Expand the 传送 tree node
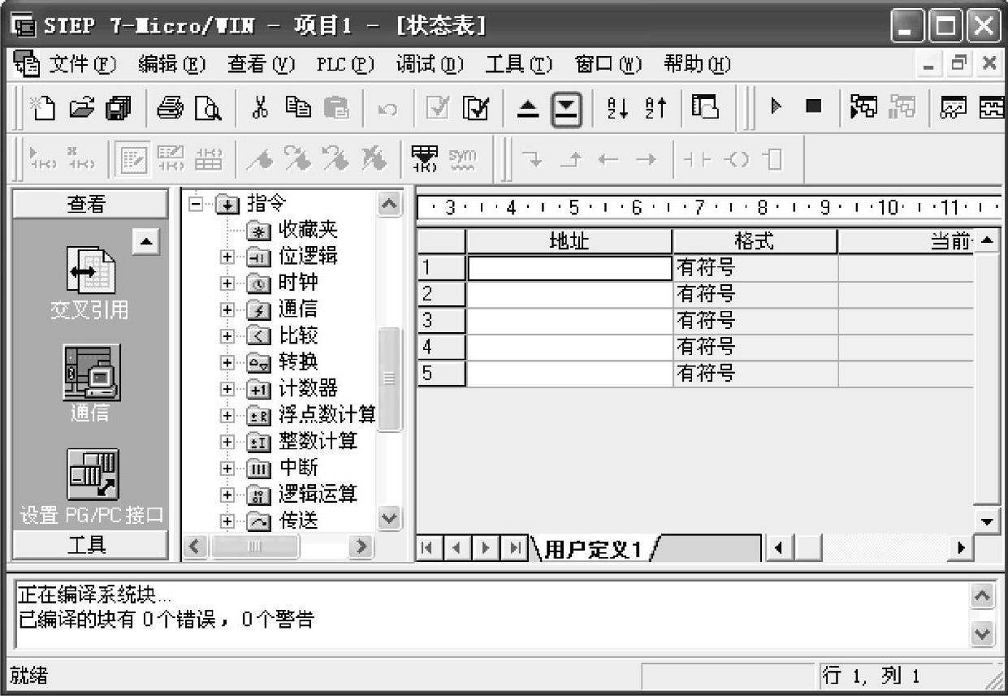This screenshot has width=1008, height=696. (227, 521)
